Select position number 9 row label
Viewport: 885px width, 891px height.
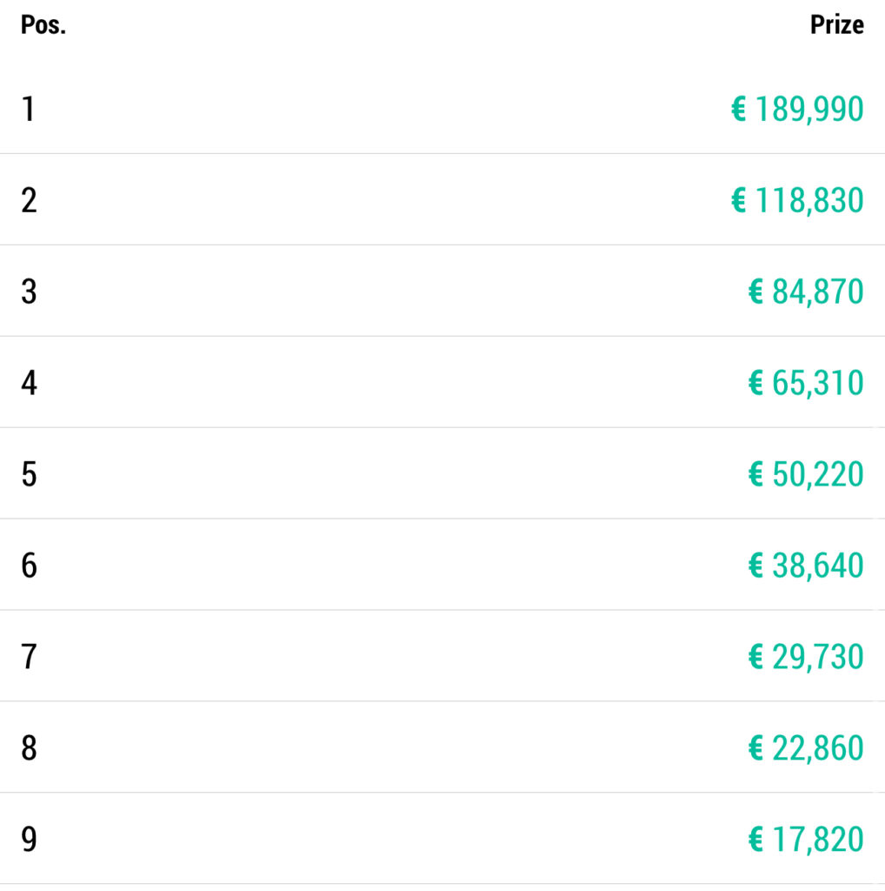29,841
